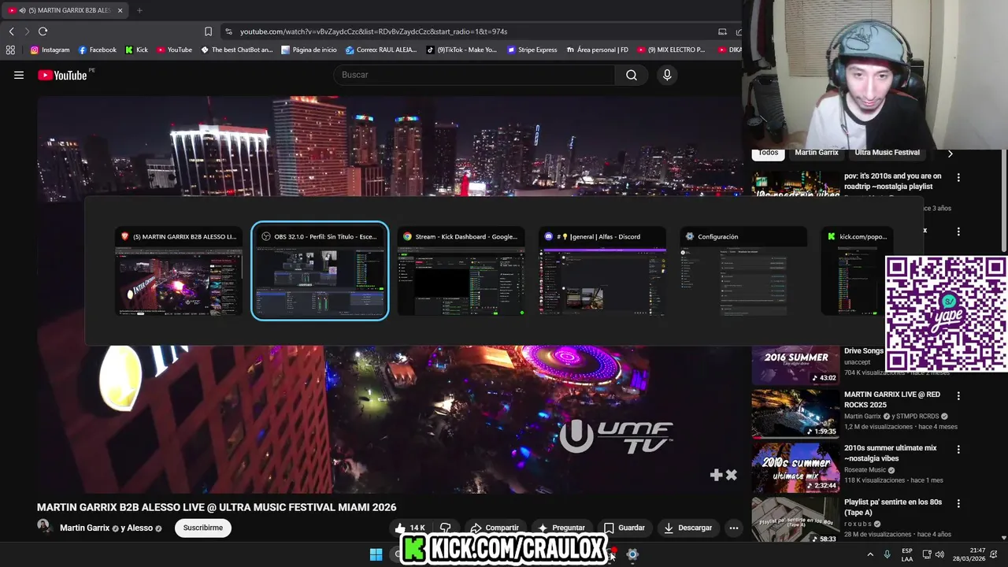The height and width of the screenshot is (567, 1008).
Task: Open the Kick bookmark
Action: (x=136, y=50)
